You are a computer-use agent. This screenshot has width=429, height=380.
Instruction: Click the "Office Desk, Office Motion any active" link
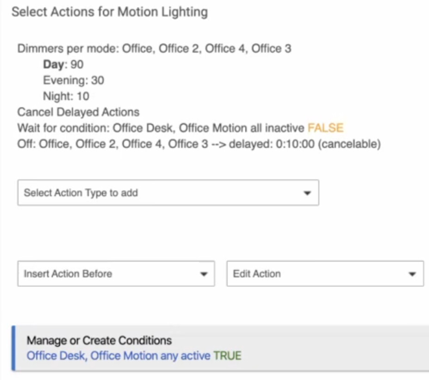[x=118, y=356]
